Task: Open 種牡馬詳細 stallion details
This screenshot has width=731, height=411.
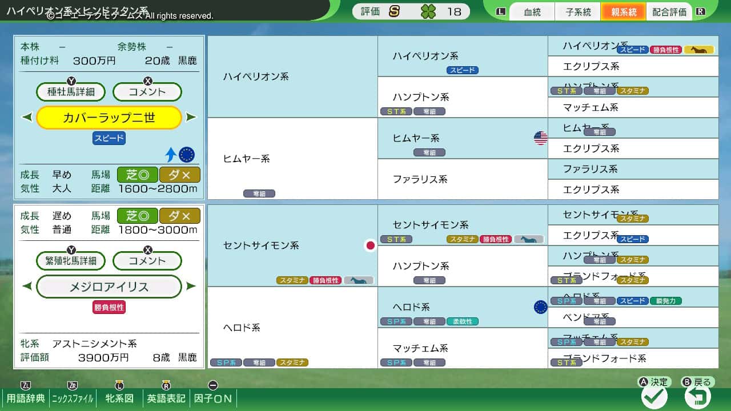Action: pyautogui.click(x=71, y=92)
